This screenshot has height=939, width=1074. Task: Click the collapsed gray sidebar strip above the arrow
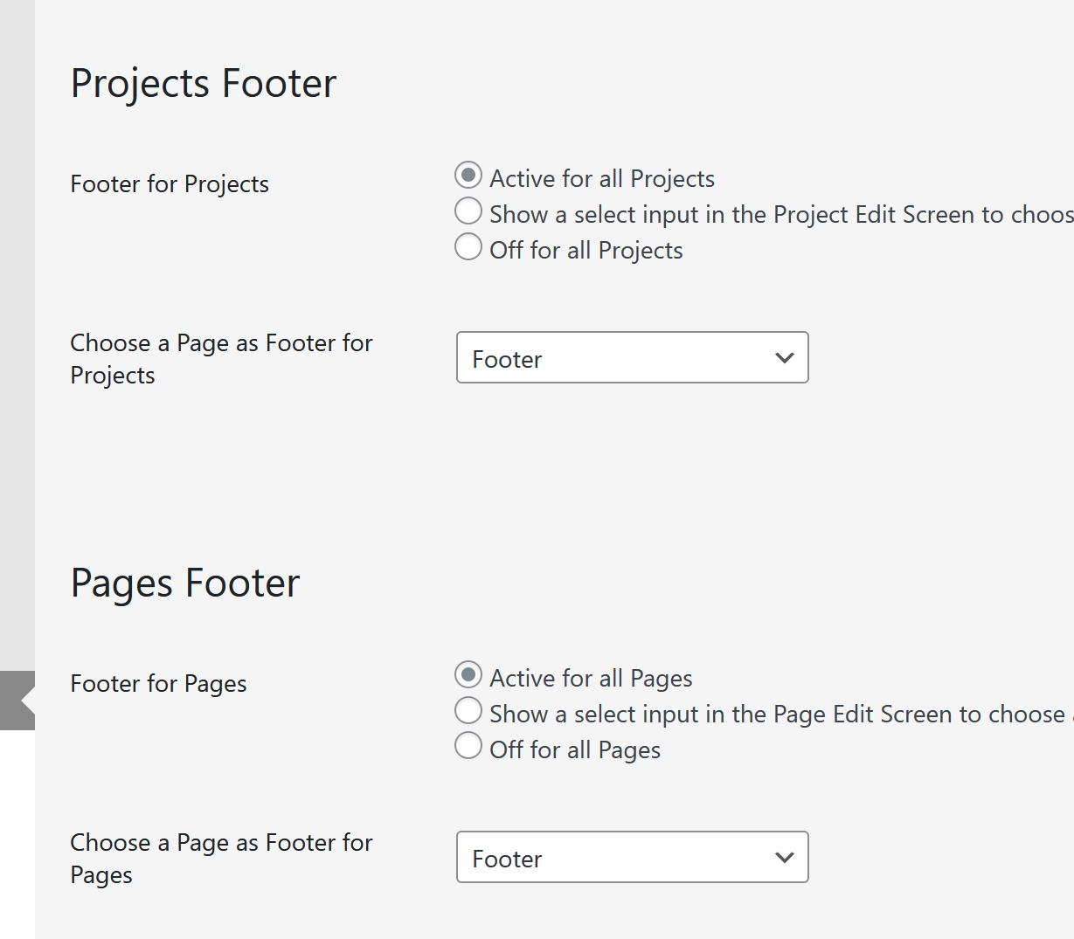(x=17, y=332)
